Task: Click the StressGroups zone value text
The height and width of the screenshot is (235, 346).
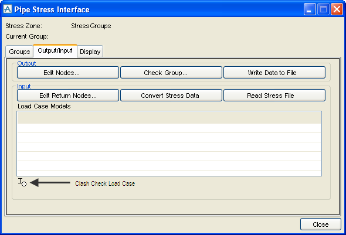Action: click(x=91, y=26)
